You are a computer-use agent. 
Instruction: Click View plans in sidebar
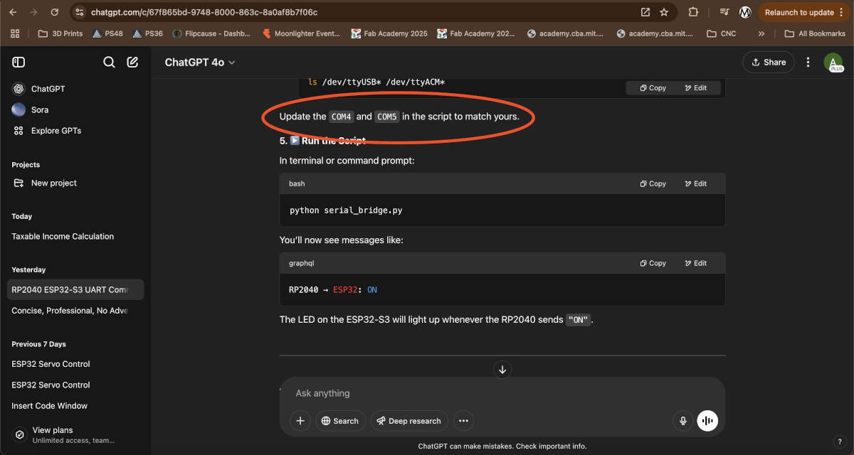(x=75, y=434)
